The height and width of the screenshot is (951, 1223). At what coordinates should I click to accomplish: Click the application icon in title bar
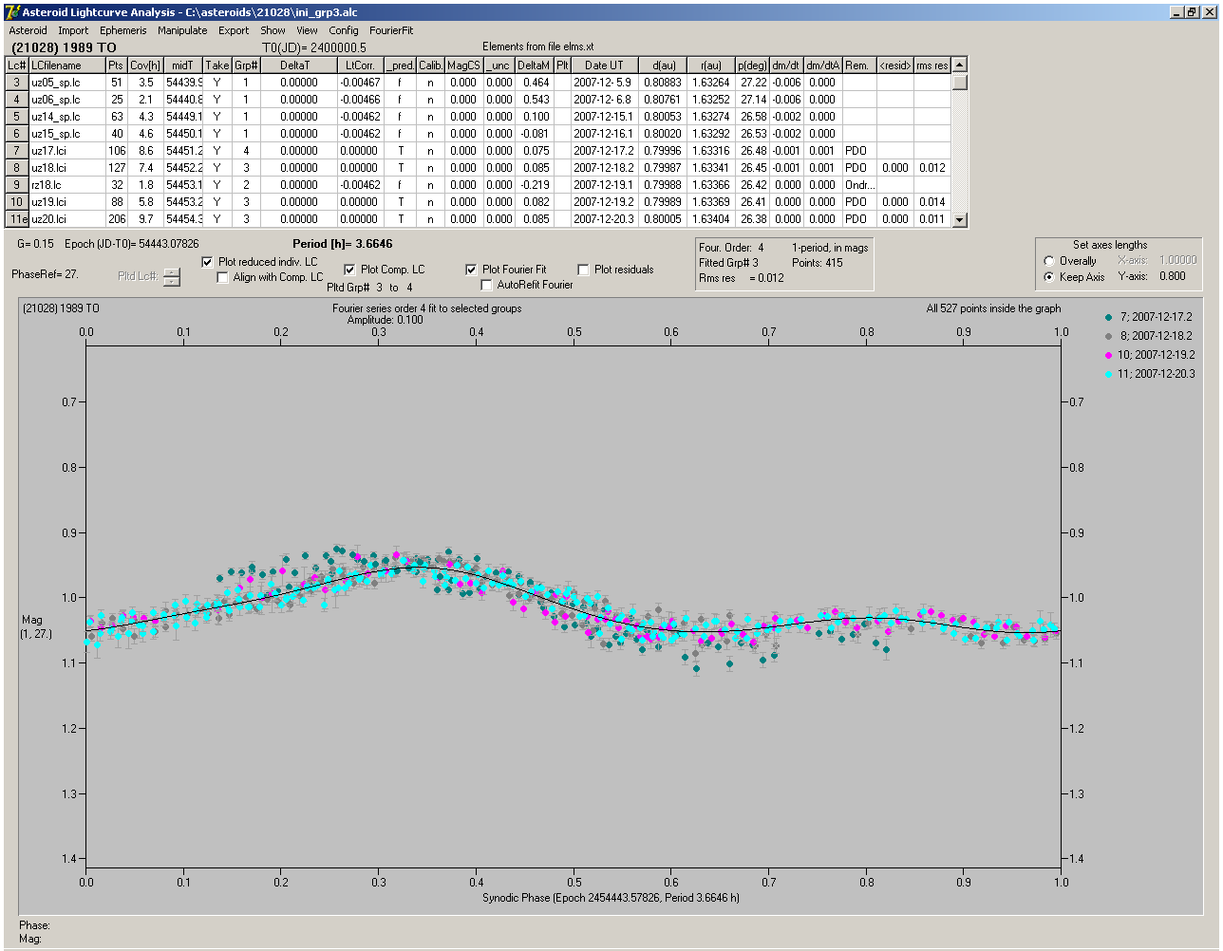(x=12, y=11)
